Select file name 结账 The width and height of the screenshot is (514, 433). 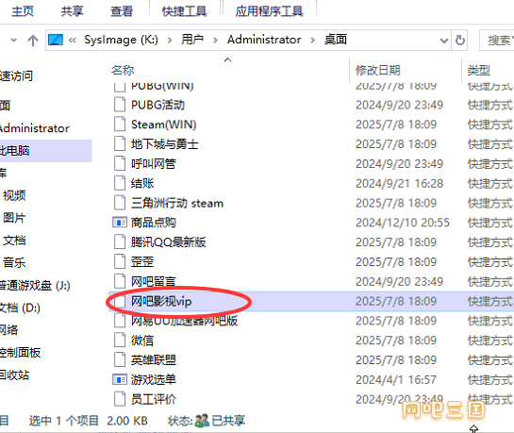(x=142, y=183)
